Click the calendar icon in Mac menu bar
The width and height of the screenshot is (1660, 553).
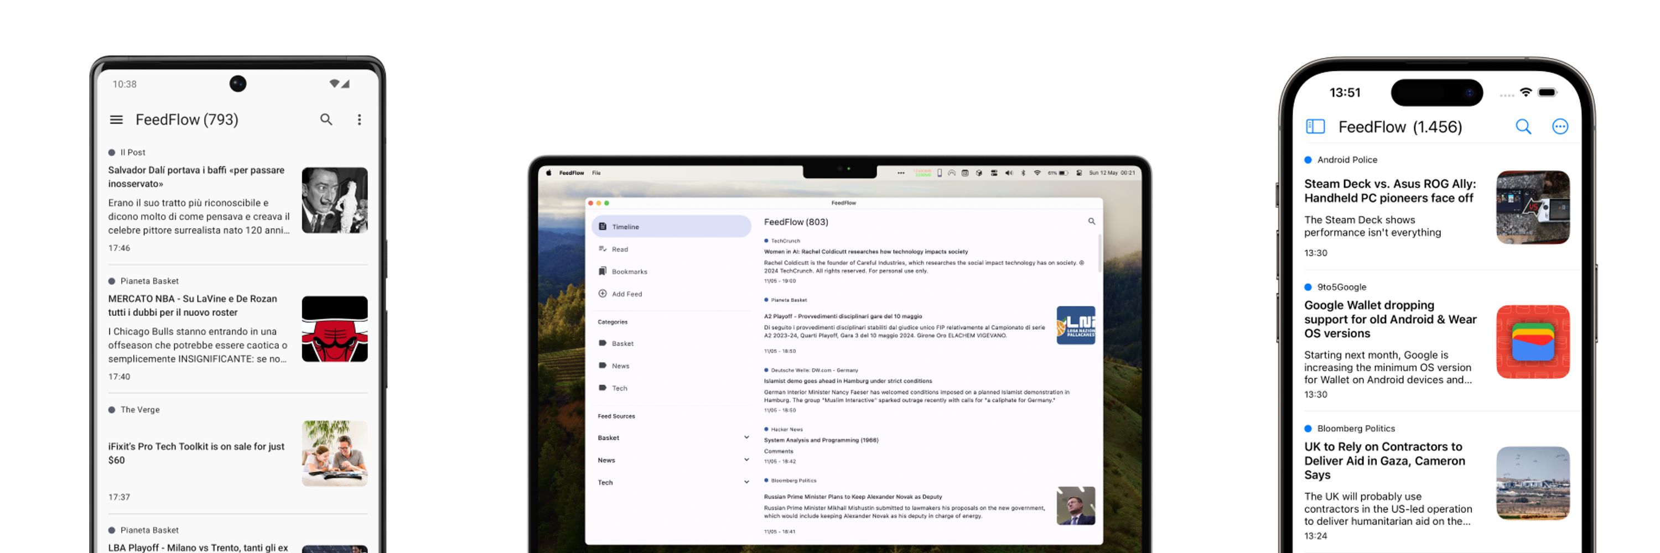966,173
